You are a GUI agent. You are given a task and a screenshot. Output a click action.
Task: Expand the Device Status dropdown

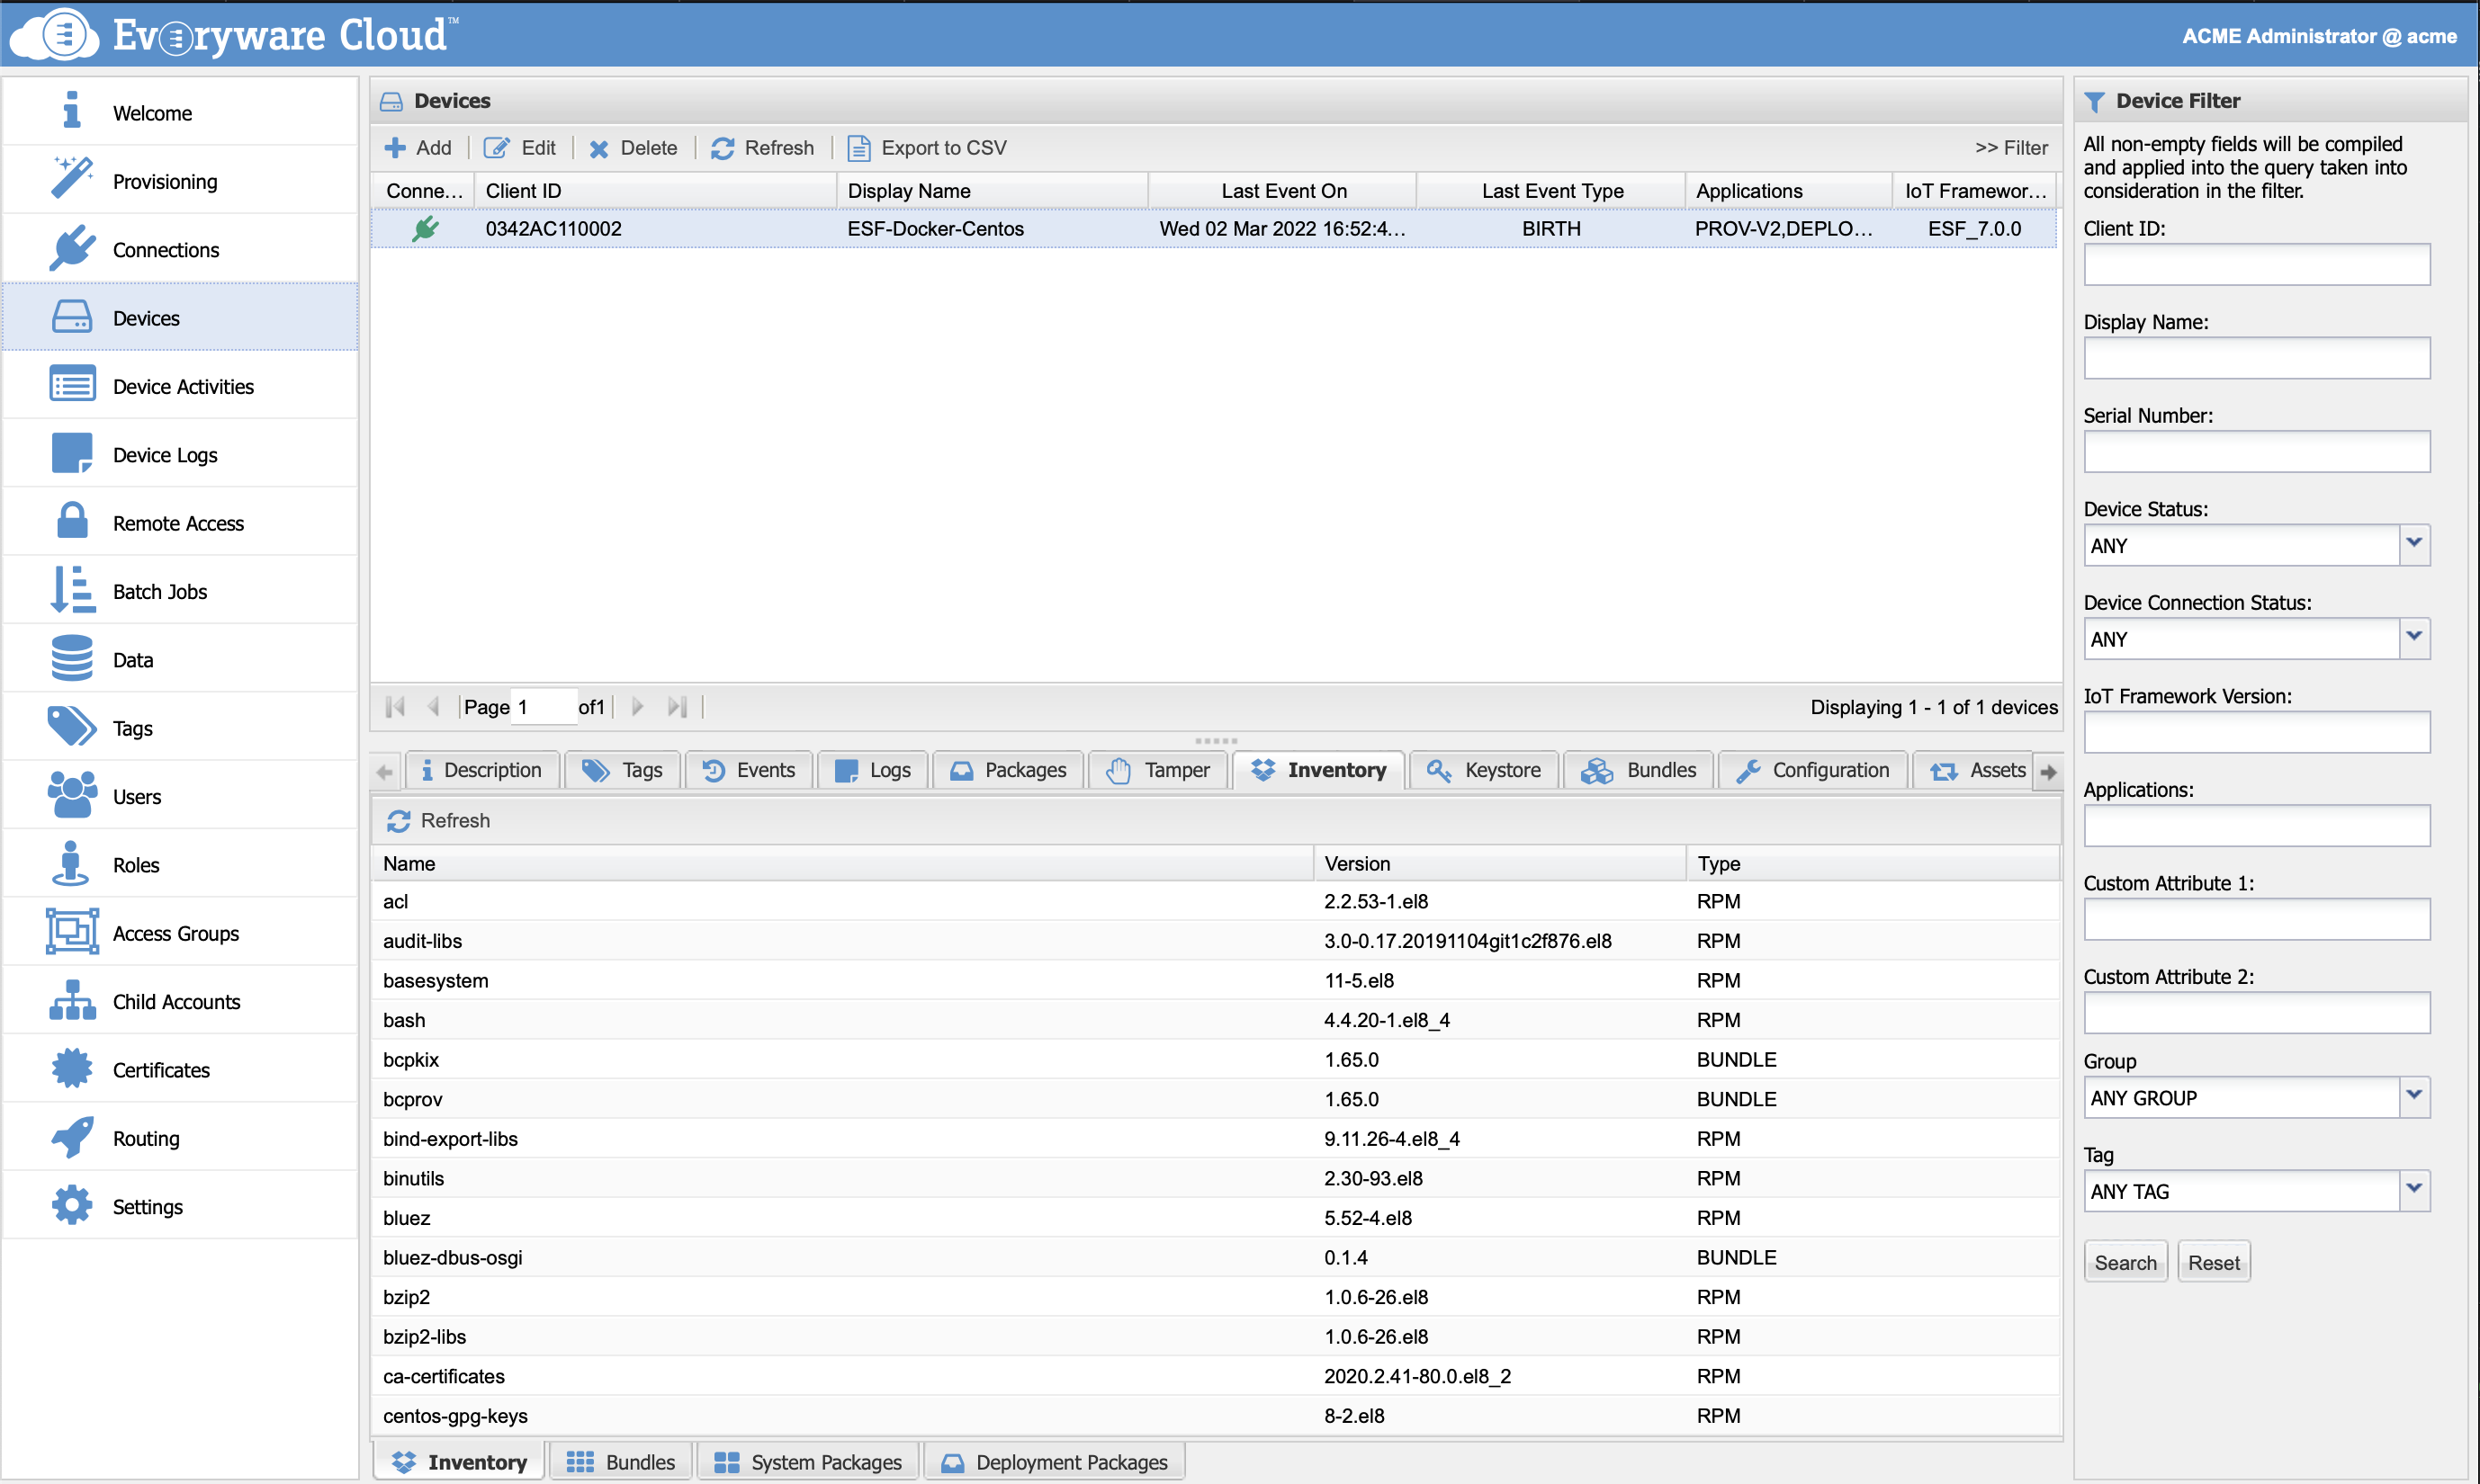tap(2413, 545)
